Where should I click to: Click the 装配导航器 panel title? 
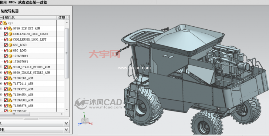[10, 11]
